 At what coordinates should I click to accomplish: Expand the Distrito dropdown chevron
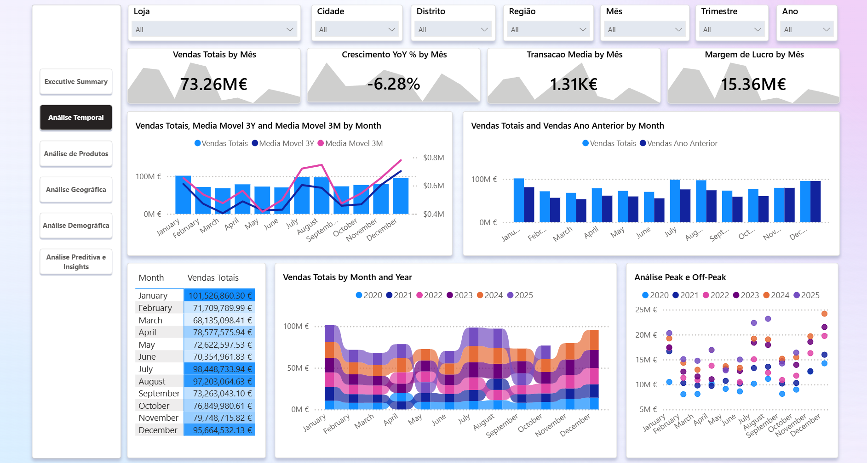point(484,30)
